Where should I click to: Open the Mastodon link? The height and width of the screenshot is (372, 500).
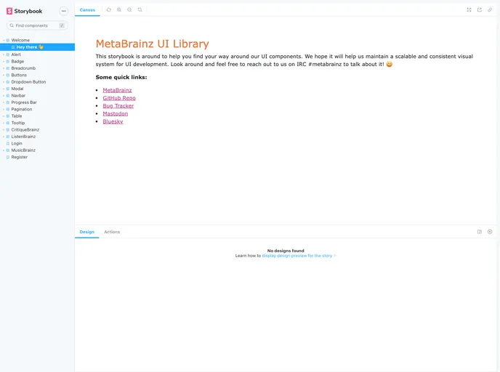click(x=115, y=114)
